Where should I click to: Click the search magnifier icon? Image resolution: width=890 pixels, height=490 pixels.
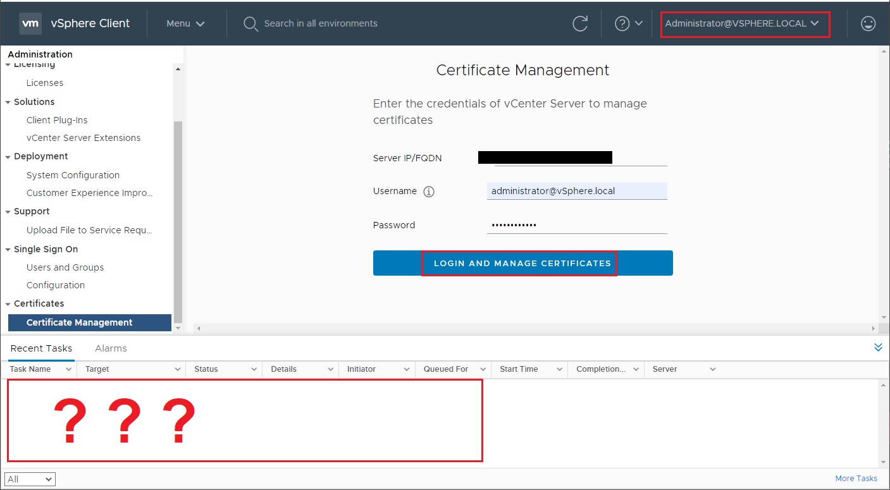250,24
